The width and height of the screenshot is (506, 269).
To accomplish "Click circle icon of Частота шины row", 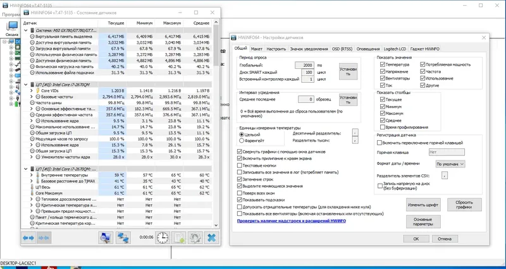I will pos(32,103).
